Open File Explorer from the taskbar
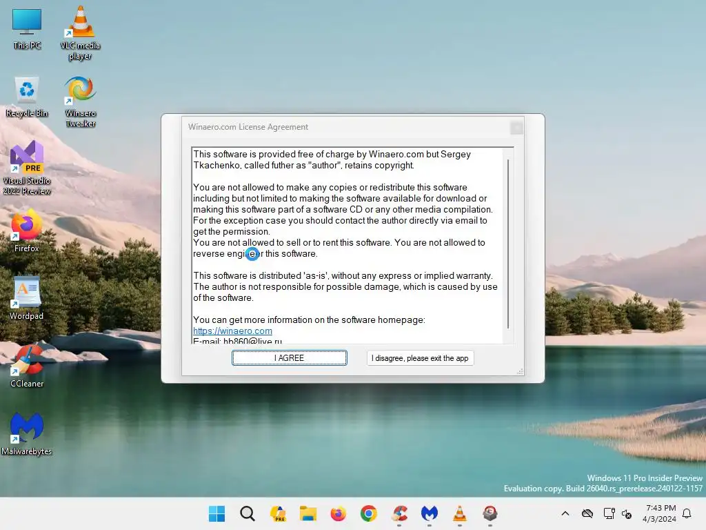The height and width of the screenshot is (530, 706). tap(308, 513)
